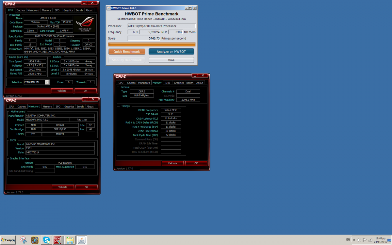Select the Multiplier value x 7.0 ( 7 - 25 )
Image resolution: width=392 pixels, height=245 pixels.
point(34,66)
